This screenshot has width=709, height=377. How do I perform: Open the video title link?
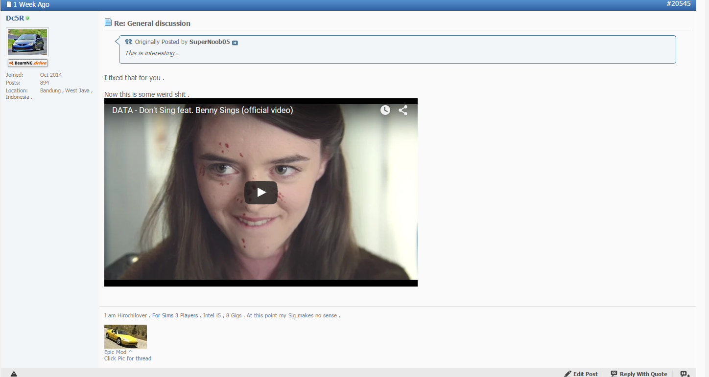(203, 111)
